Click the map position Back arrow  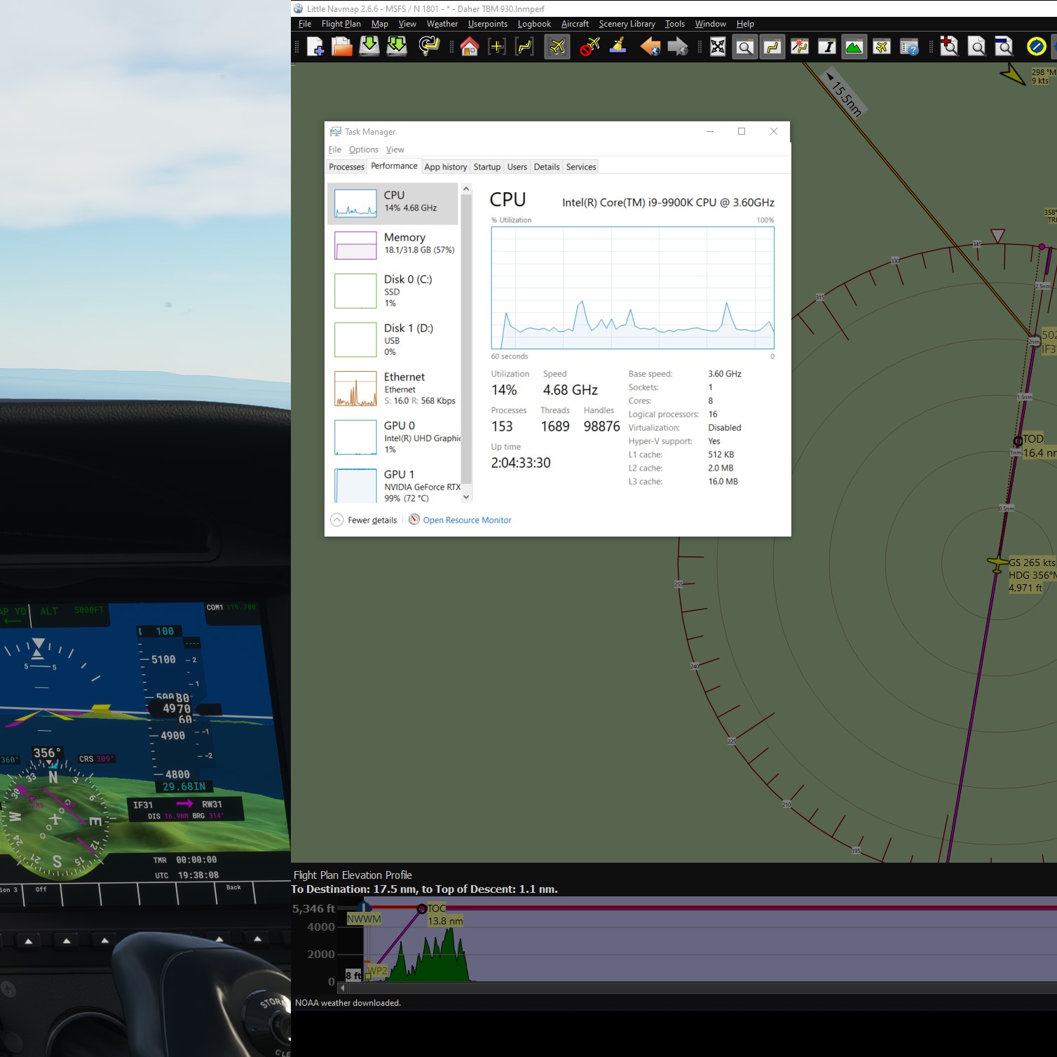650,47
